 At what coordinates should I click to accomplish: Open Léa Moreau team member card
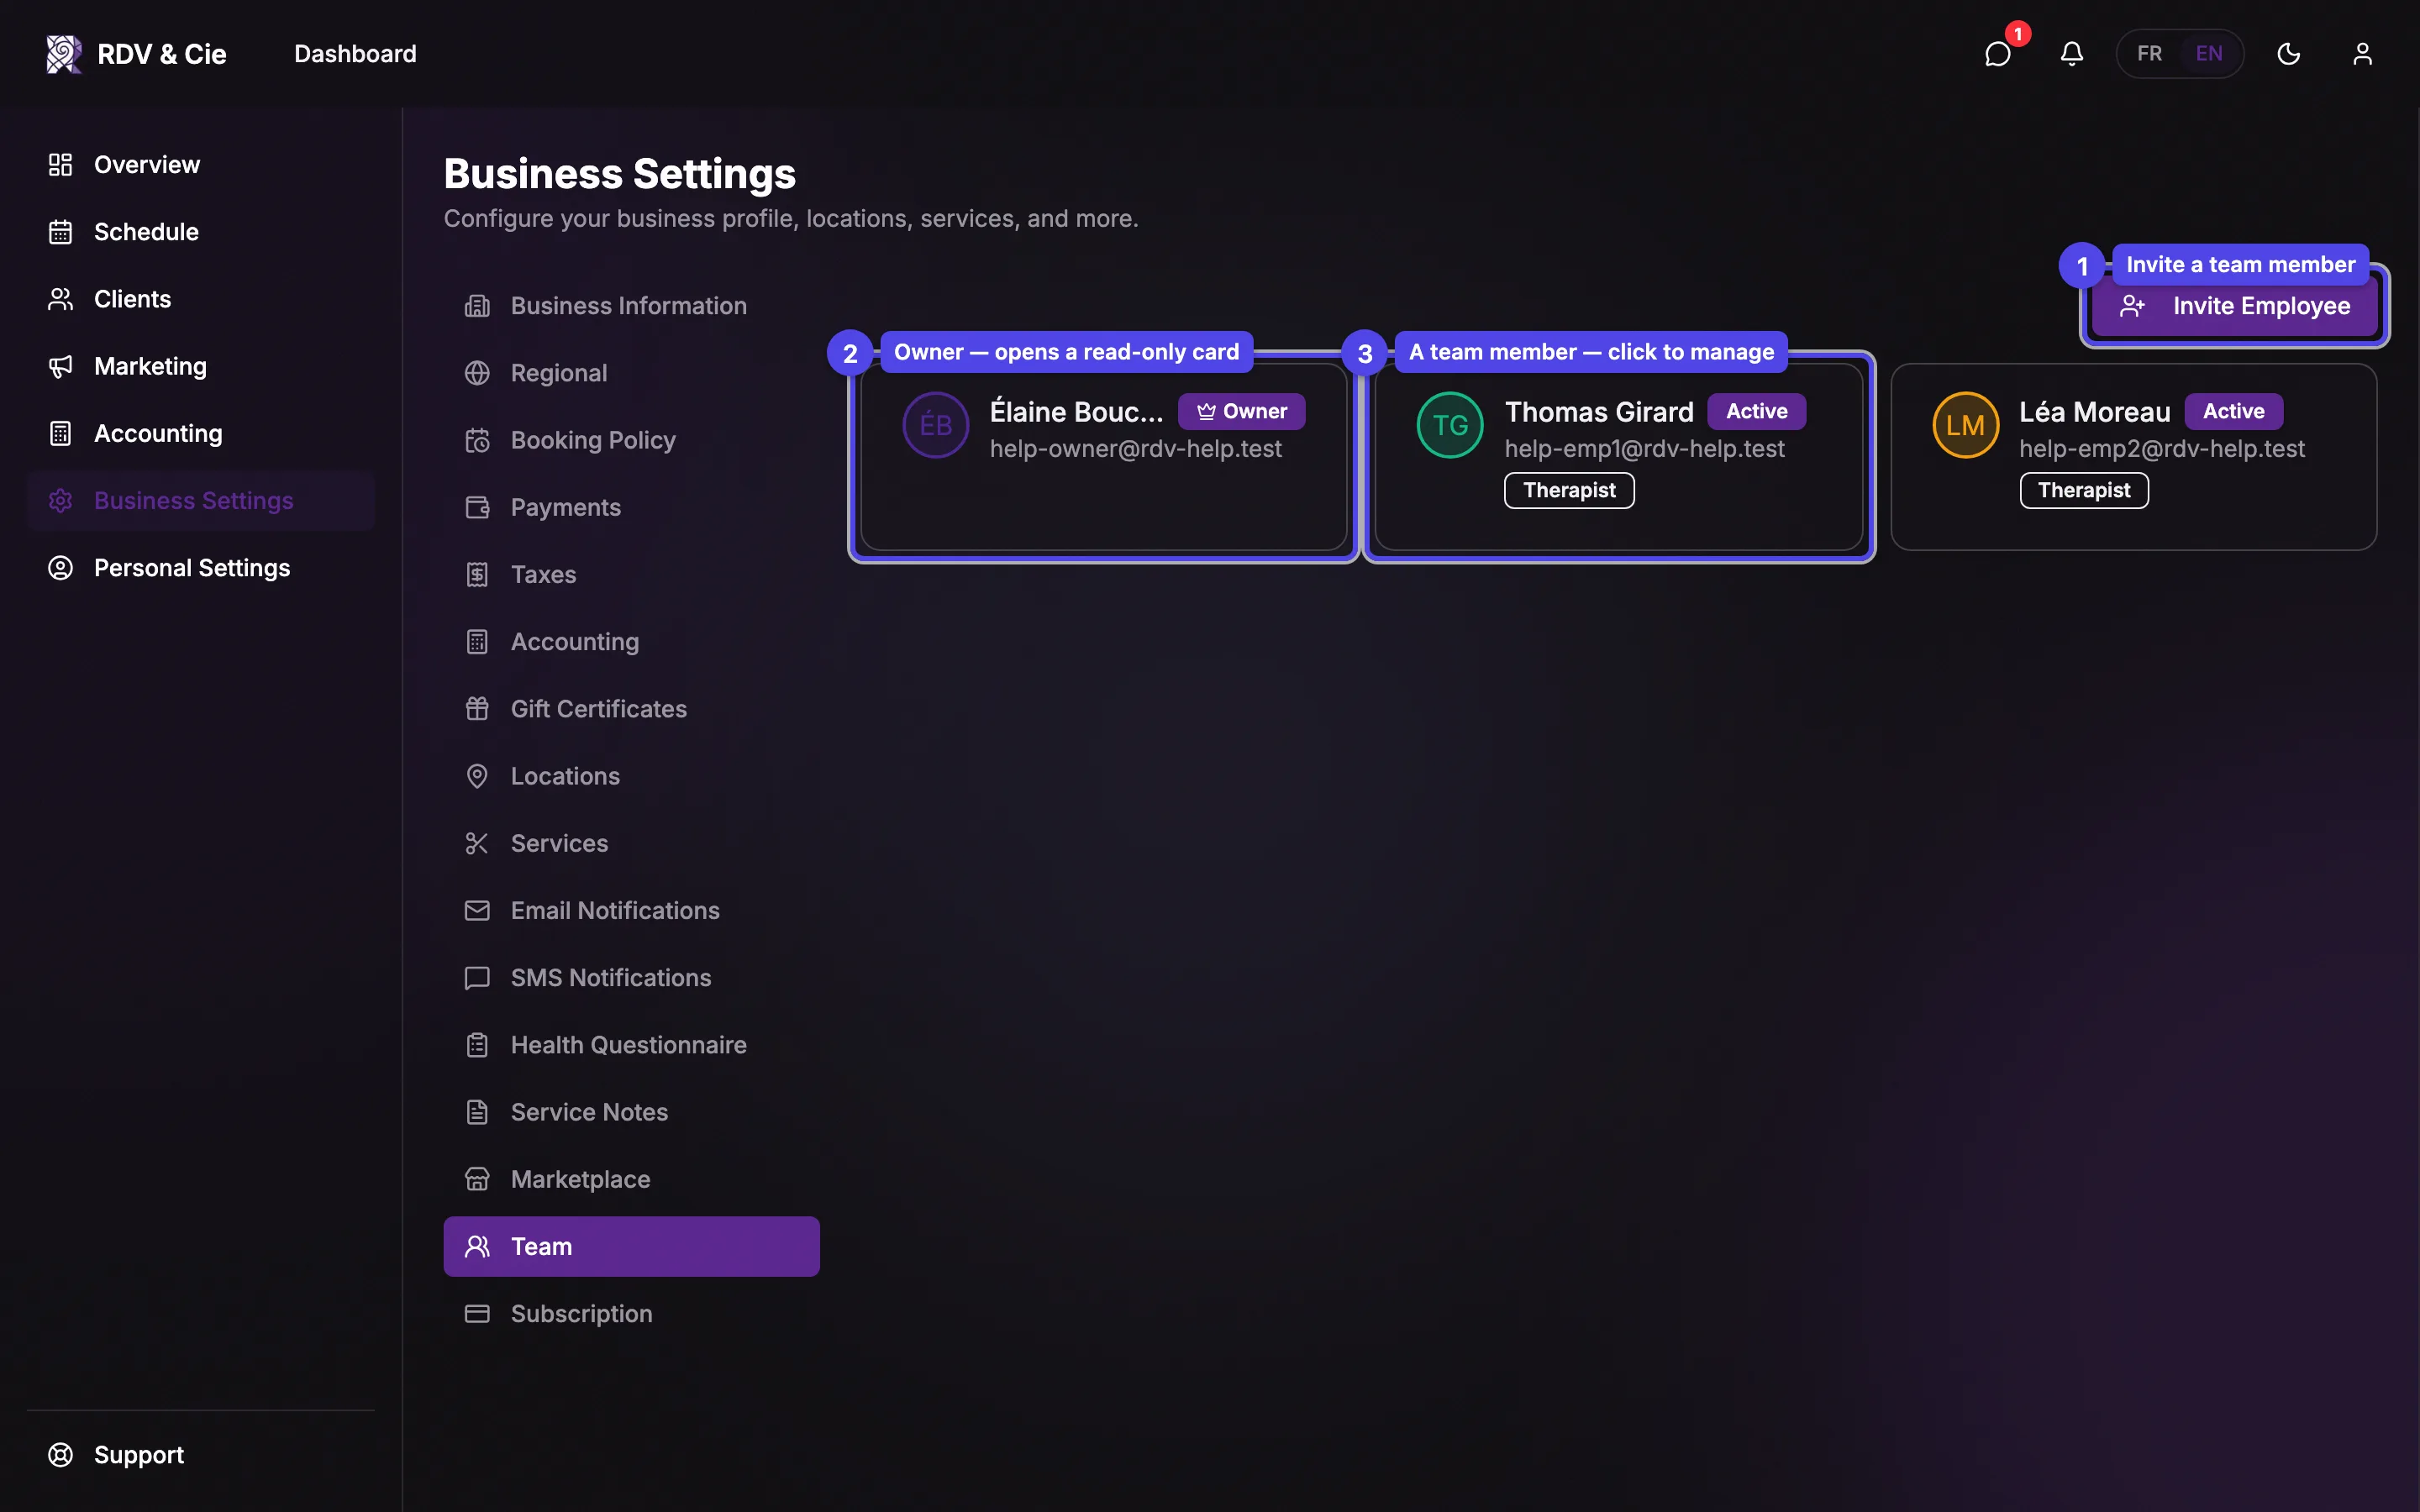(x=2134, y=457)
